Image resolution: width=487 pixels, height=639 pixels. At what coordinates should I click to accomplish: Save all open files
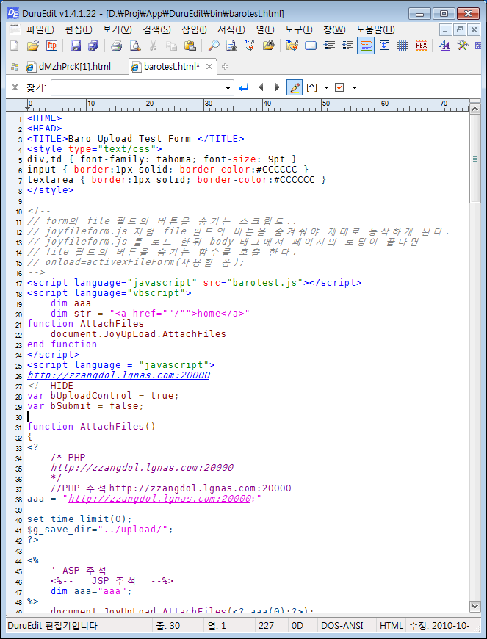[x=93, y=46]
